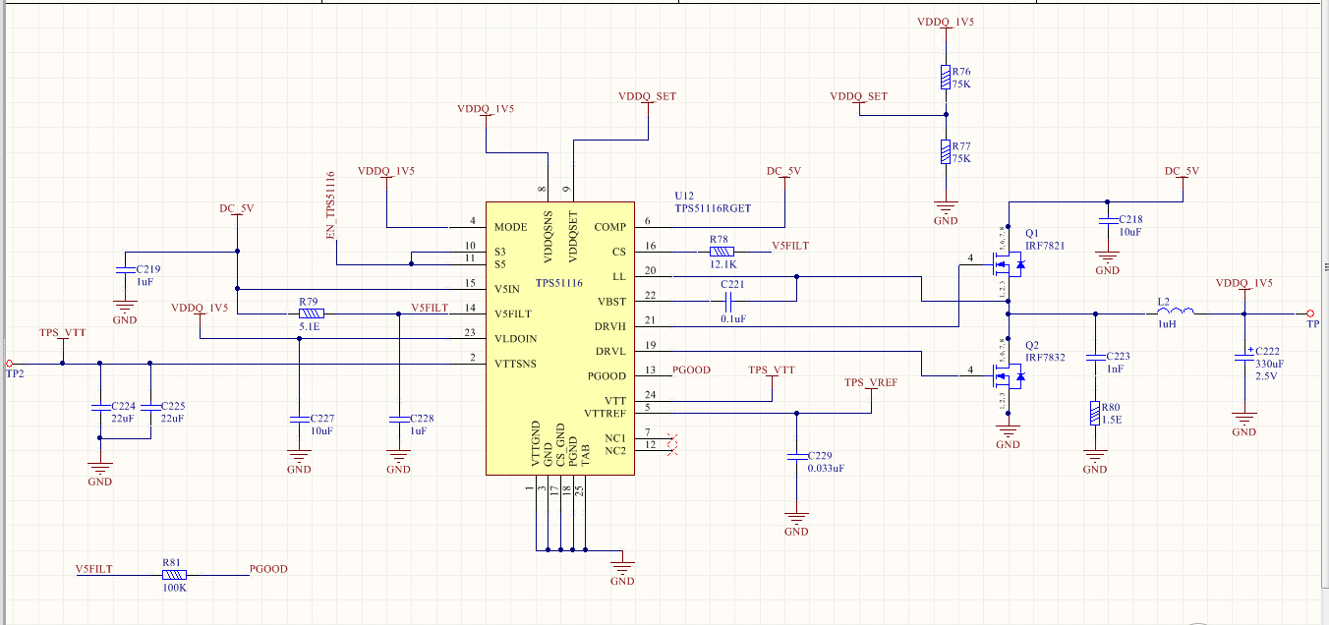
Task: Select GND symbol beneath C219
Action: [125, 312]
